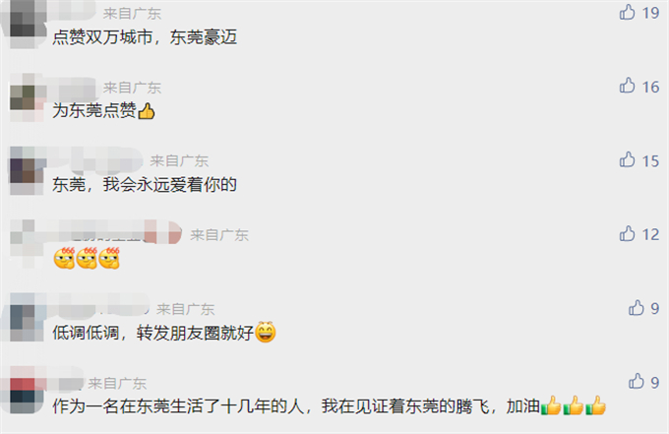669x434 pixels.
Task: Select comment text '点赞双万城市，东莞豪迈'
Action: (145, 37)
